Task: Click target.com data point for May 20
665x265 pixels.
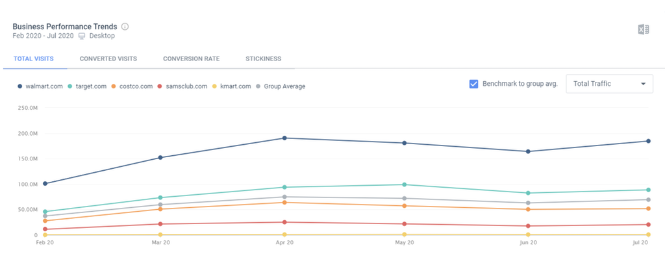Action: click(405, 184)
